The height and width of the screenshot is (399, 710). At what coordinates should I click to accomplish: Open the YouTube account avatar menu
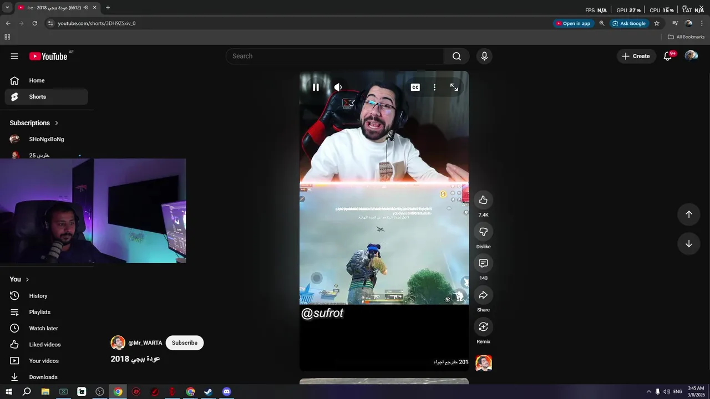tap(691, 56)
